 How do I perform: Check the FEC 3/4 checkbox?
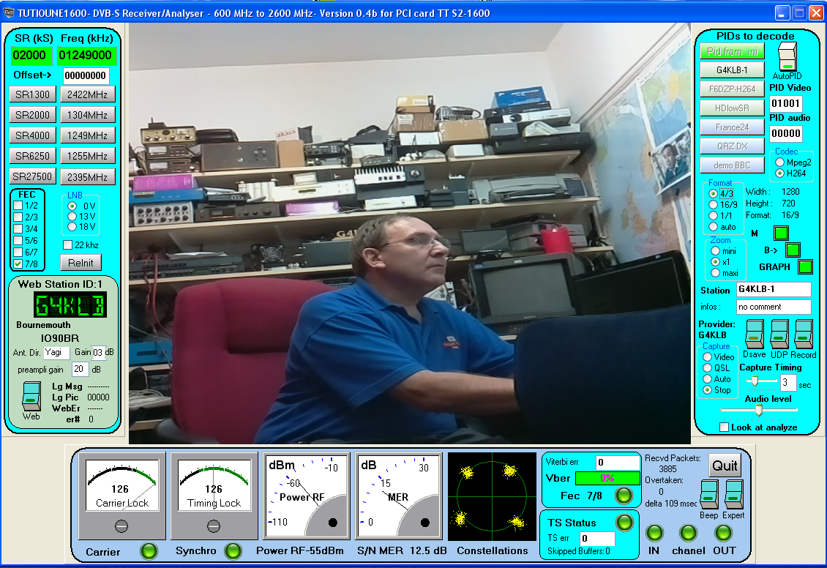click(18, 228)
